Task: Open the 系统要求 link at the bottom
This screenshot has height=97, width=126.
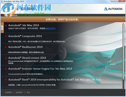Action: tap(19, 92)
